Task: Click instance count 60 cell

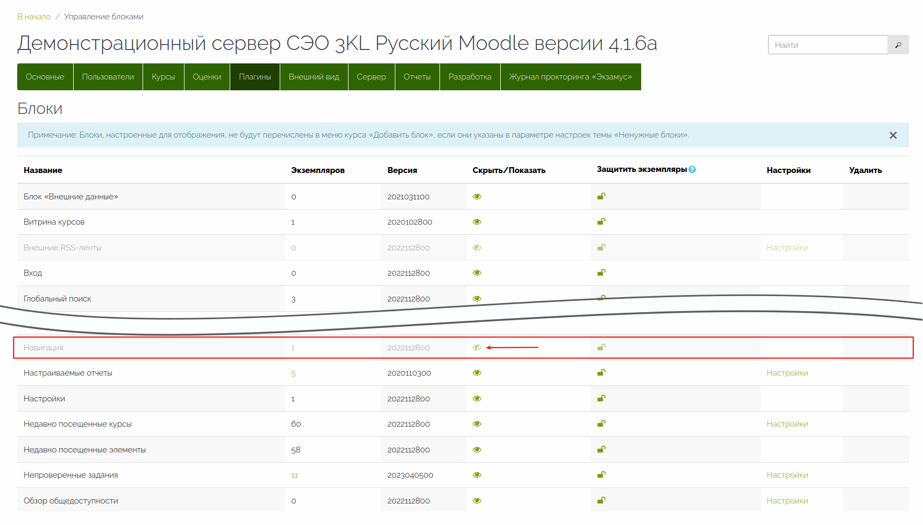Action: (x=296, y=424)
